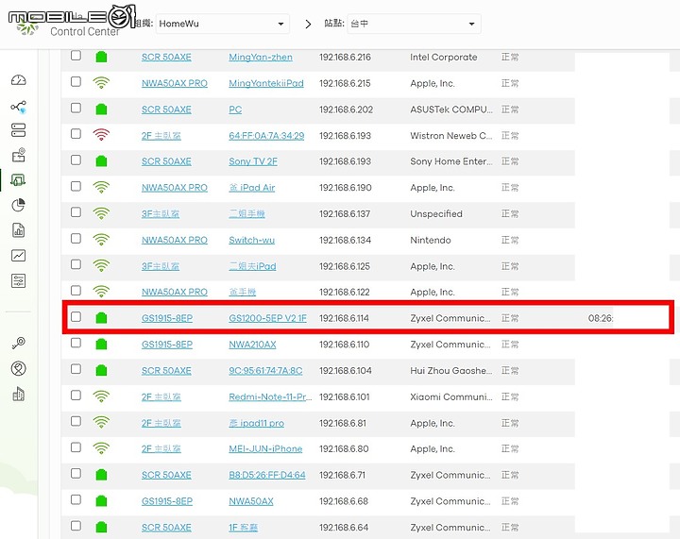Click wired icon for GS1200-5EP V2 1F row
This screenshot has height=539, width=680.
(x=101, y=318)
